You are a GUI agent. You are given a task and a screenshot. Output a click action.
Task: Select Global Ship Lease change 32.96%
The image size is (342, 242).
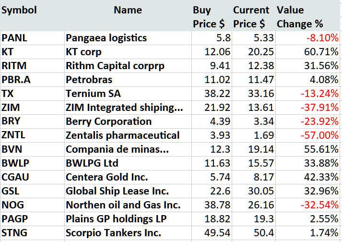click(x=322, y=191)
